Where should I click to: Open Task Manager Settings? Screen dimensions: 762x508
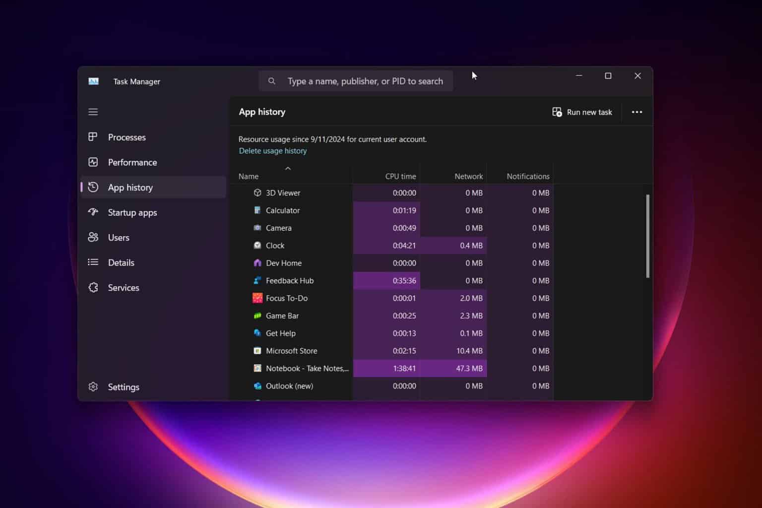(153, 387)
